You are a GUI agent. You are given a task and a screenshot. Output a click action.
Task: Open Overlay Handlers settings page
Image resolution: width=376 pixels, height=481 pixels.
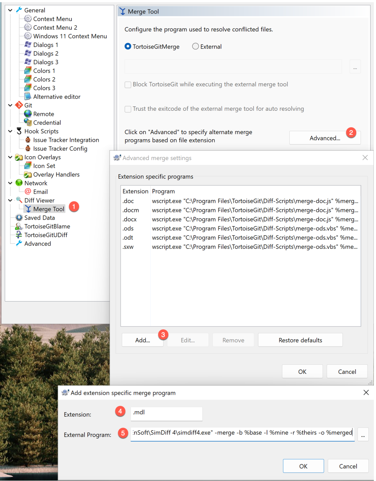click(56, 174)
